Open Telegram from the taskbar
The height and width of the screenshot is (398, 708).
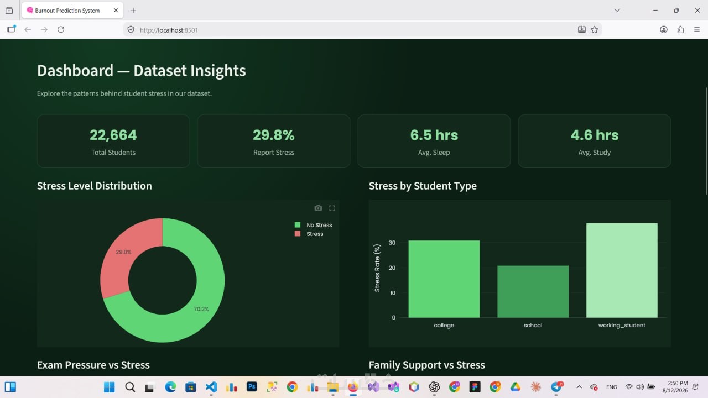coord(556,387)
